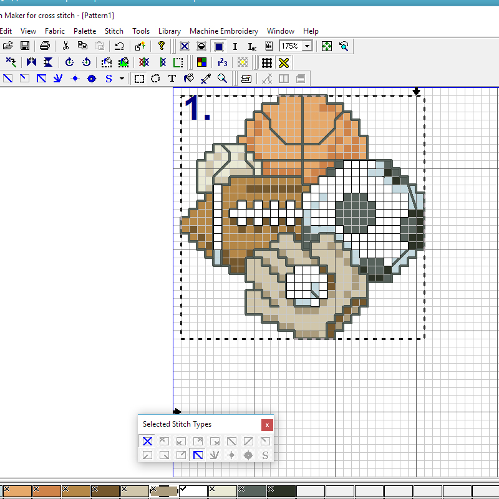Open the Stitch menu
499x499 pixels.
[114, 31]
